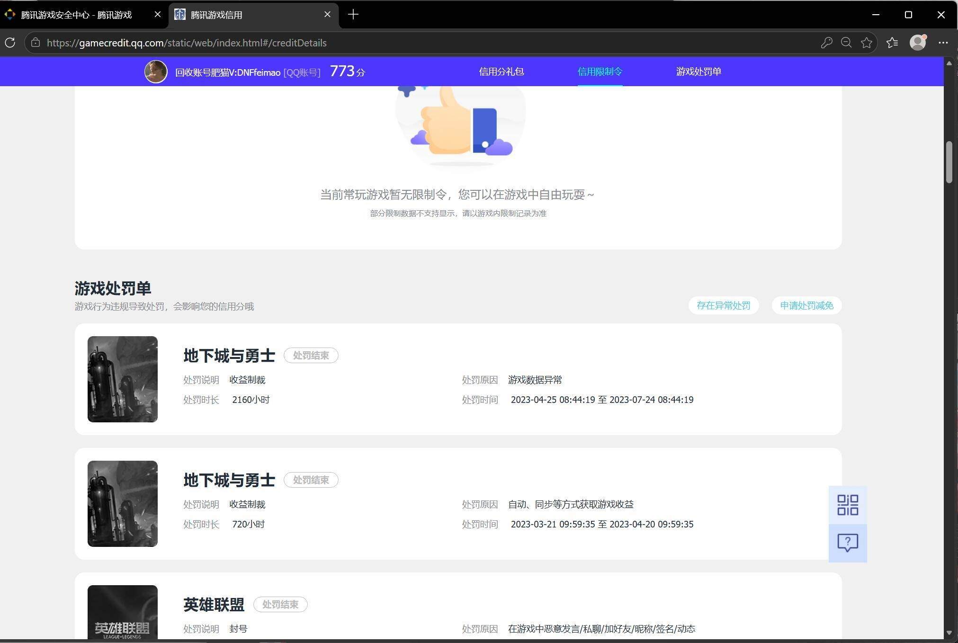Click the [QQ账号] label
958x643 pixels.
point(302,72)
